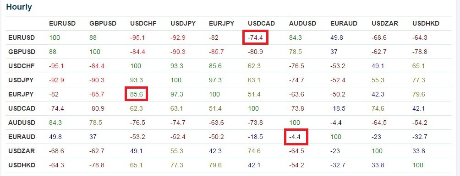Click the 74.6 value in USDCAD row
The width and height of the screenshot is (460, 176).
click(377, 108)
